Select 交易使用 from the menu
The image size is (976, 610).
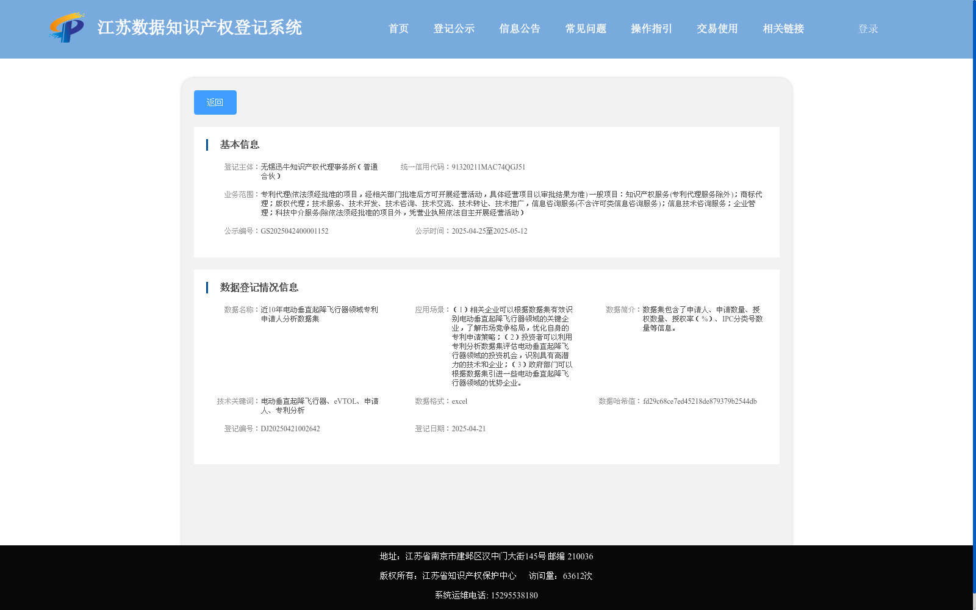pyautogui.click(x=716, y=29)
